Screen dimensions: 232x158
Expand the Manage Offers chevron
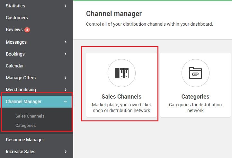[66, 78]
